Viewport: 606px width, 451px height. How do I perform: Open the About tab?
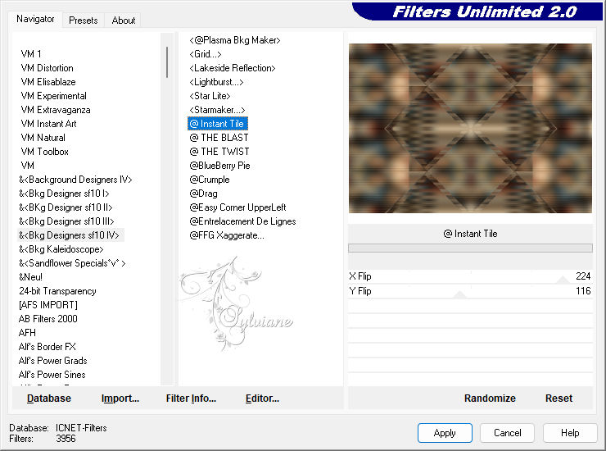pyautogui.click(x=124, y=20)
